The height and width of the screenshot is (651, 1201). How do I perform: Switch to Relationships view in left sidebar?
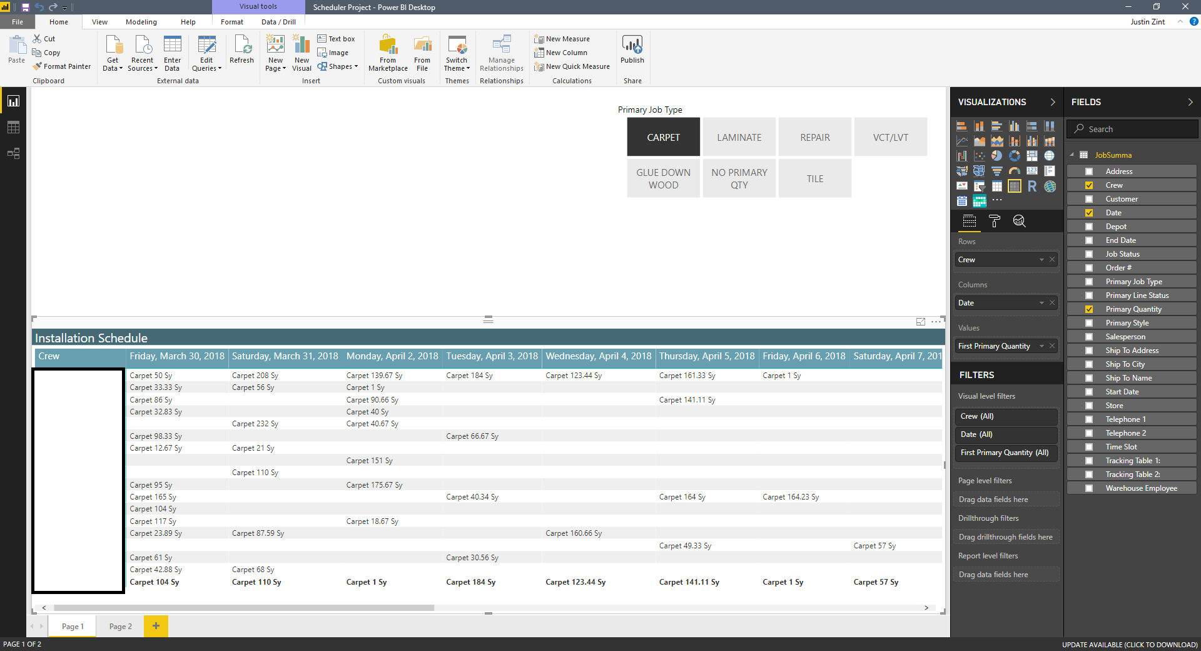(13, 153)
